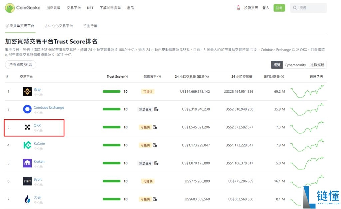
Task: Click the 最近 7 天 column header
Action: 316,77
